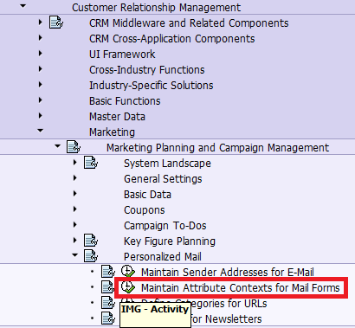The width and height of the screenshot is (355, 328).
Task: Select the 'Cross-Industry Functions' label
Action: coord(147,70)
